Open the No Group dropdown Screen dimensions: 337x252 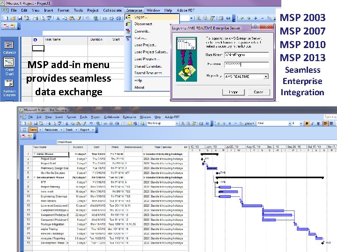tap(177, 123)
